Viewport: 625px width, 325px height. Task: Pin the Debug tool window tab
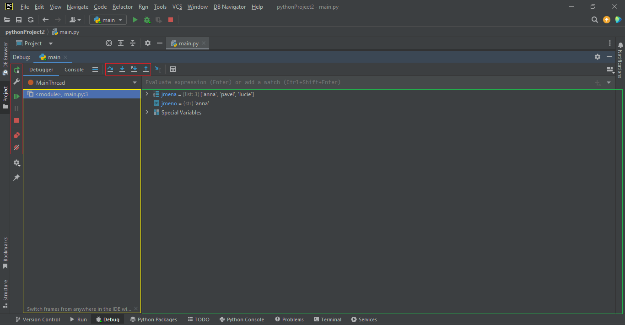pos(16,178)
